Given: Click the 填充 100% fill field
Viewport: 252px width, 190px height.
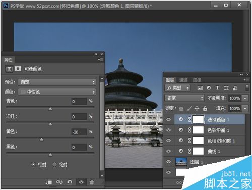Looking at the screenshot, I should point(235,109).
